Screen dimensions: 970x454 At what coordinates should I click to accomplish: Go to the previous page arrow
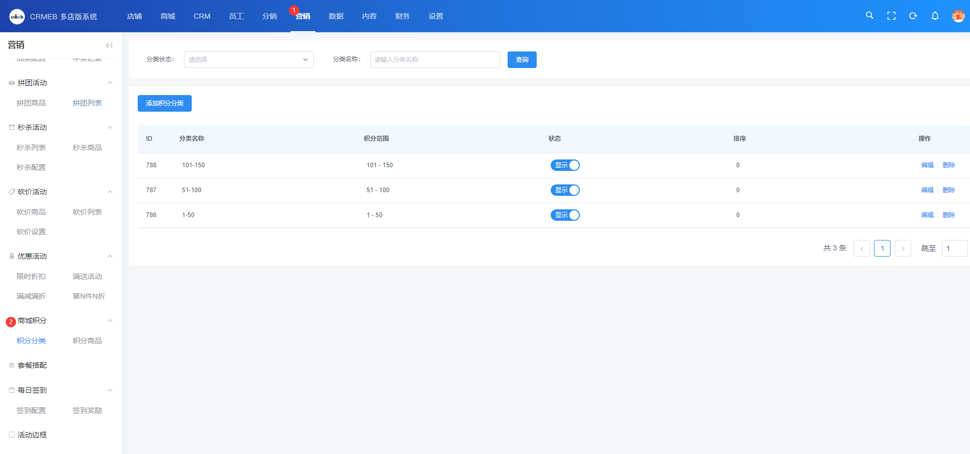(x=861, y=248)
